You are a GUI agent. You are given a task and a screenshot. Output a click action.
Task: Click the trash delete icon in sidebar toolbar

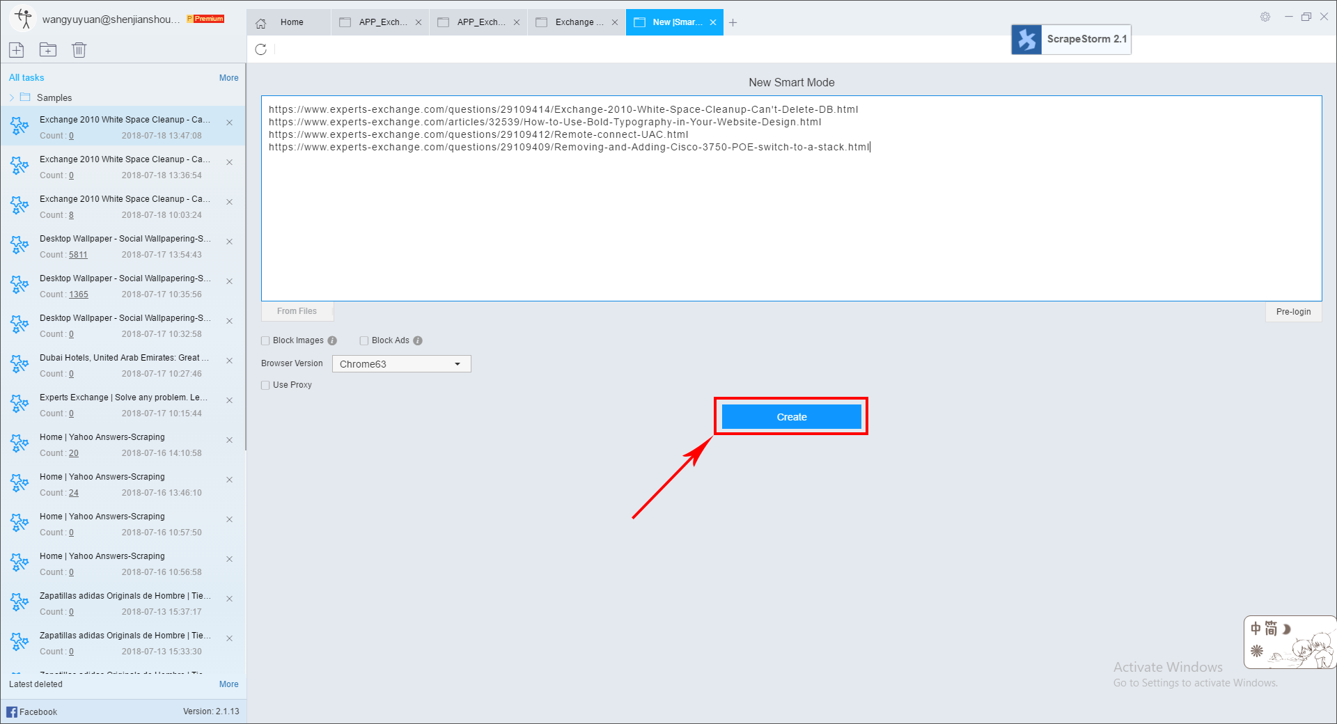[79, 49]
